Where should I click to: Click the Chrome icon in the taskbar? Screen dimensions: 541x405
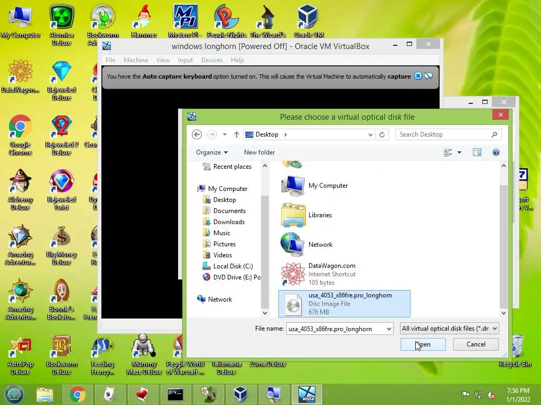pos(77,394)
